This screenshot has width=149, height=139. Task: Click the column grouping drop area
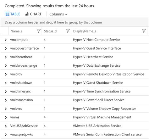(74, 22)
